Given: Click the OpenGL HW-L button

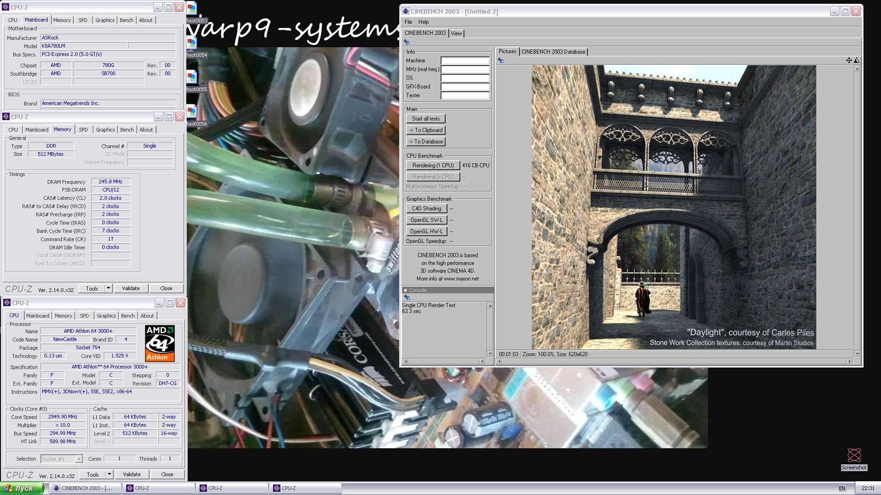Looking at the screenshot, I should coord(426,231).
